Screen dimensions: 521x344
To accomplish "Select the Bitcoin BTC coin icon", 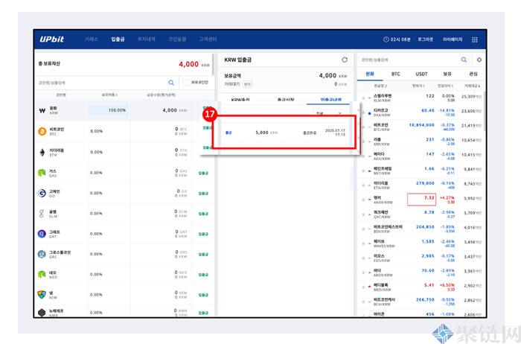I will pyautogui.click(x=42, y=130).
